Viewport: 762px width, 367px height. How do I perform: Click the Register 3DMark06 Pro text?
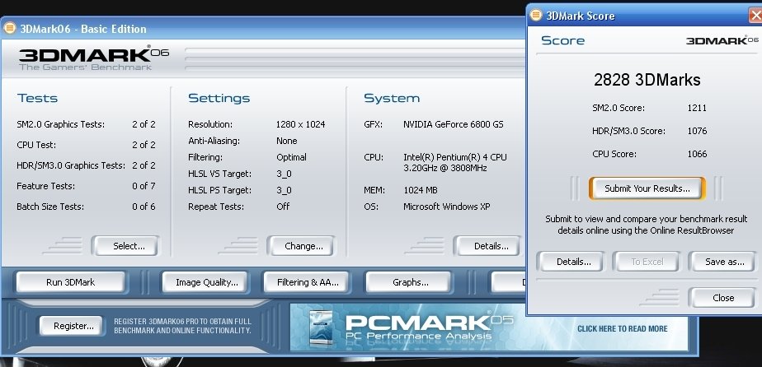pyautogui.click(x=183, y=326)
